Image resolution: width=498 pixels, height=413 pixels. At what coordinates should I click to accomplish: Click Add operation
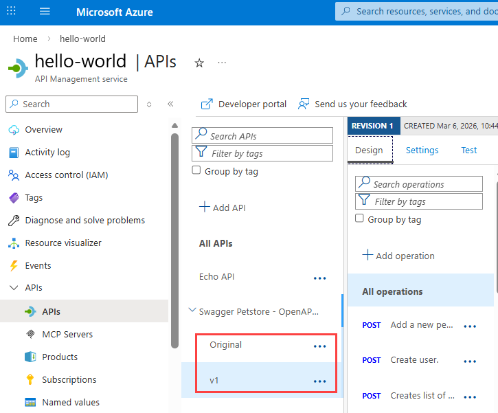coord(398,256)
